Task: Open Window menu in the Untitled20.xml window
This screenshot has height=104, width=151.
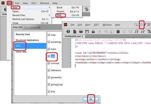Action: tap(107, 25)
